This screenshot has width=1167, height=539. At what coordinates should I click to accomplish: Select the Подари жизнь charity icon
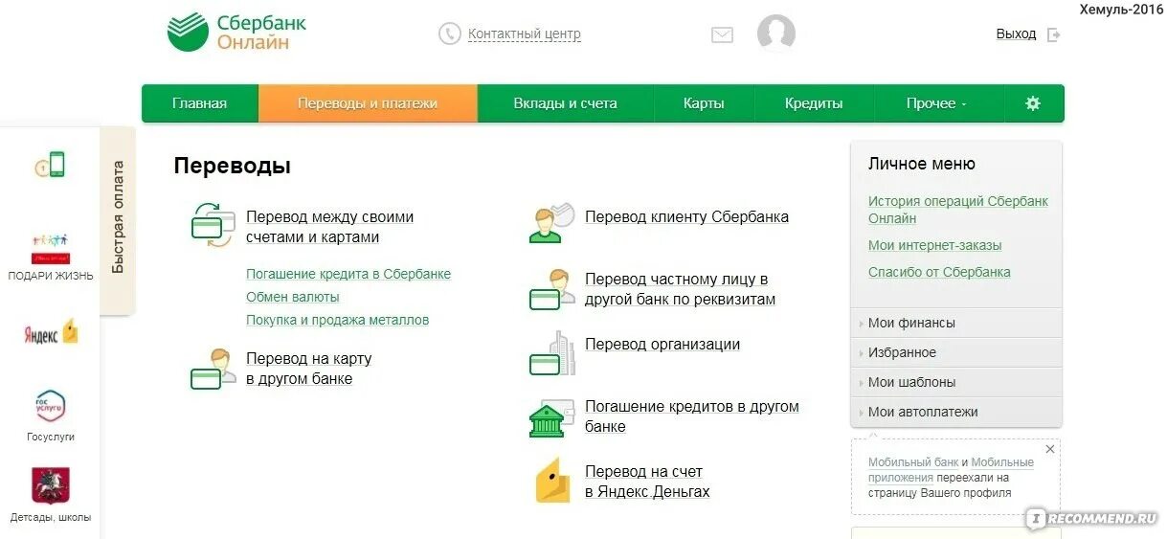pyautogui.click(x=51, y=248)
